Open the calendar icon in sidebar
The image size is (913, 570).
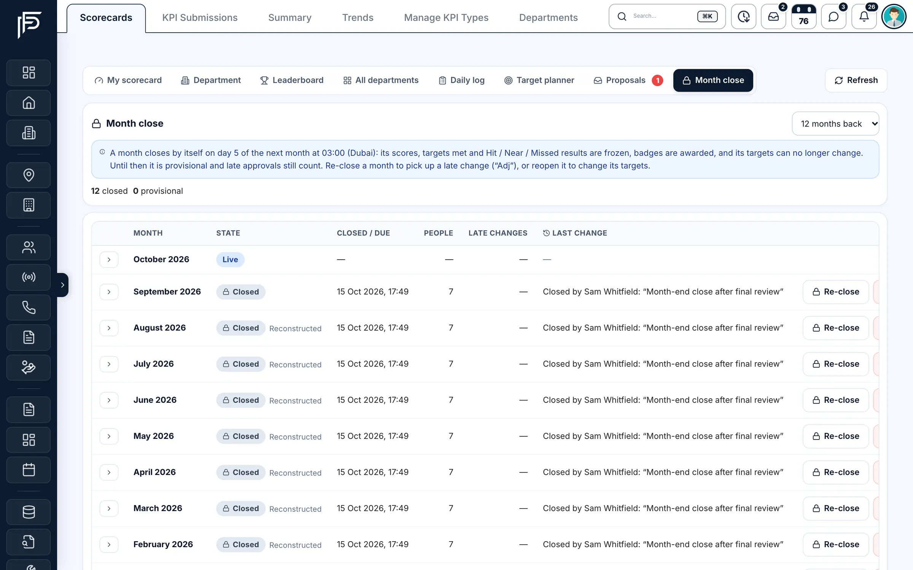click(29, 470)
